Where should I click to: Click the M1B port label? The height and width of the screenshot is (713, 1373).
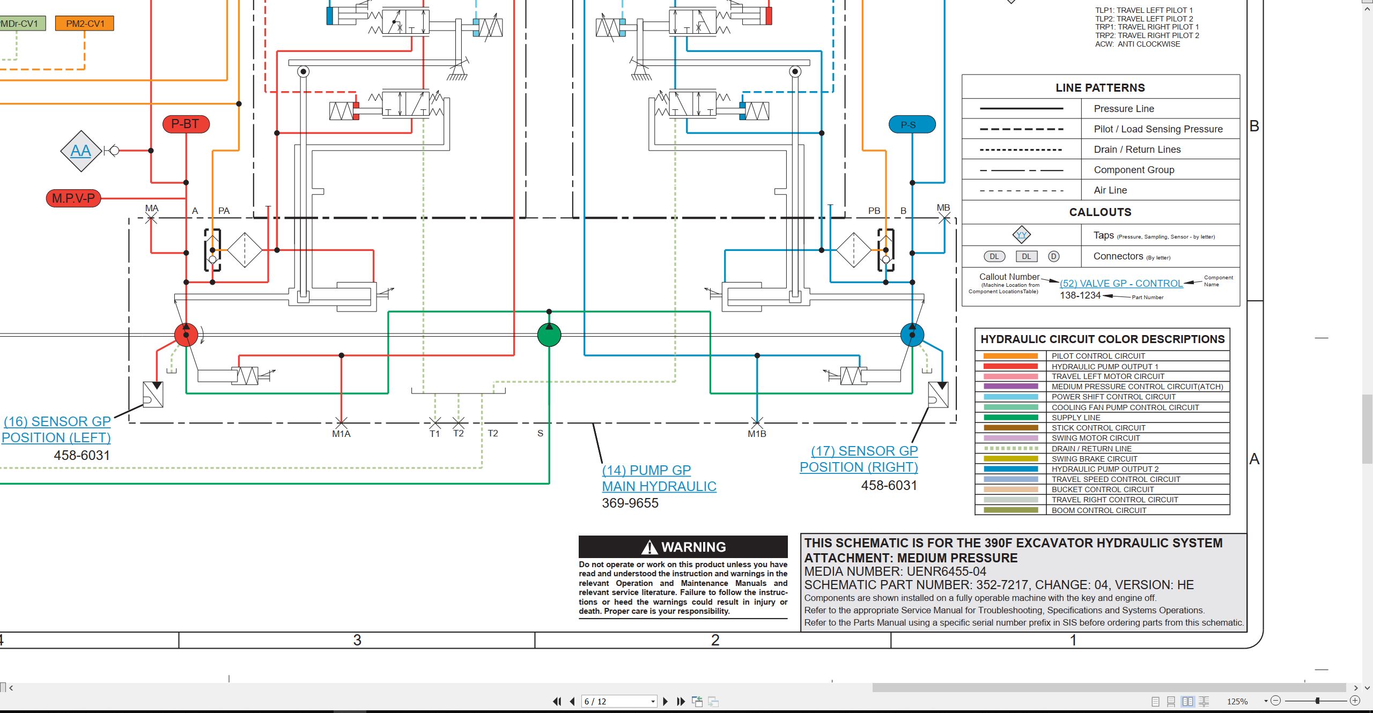757,434
